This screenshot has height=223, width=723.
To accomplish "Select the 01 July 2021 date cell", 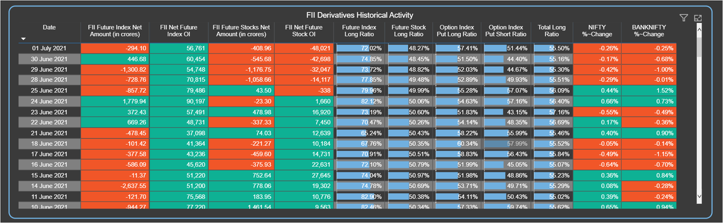I will [x=49, y=48].
